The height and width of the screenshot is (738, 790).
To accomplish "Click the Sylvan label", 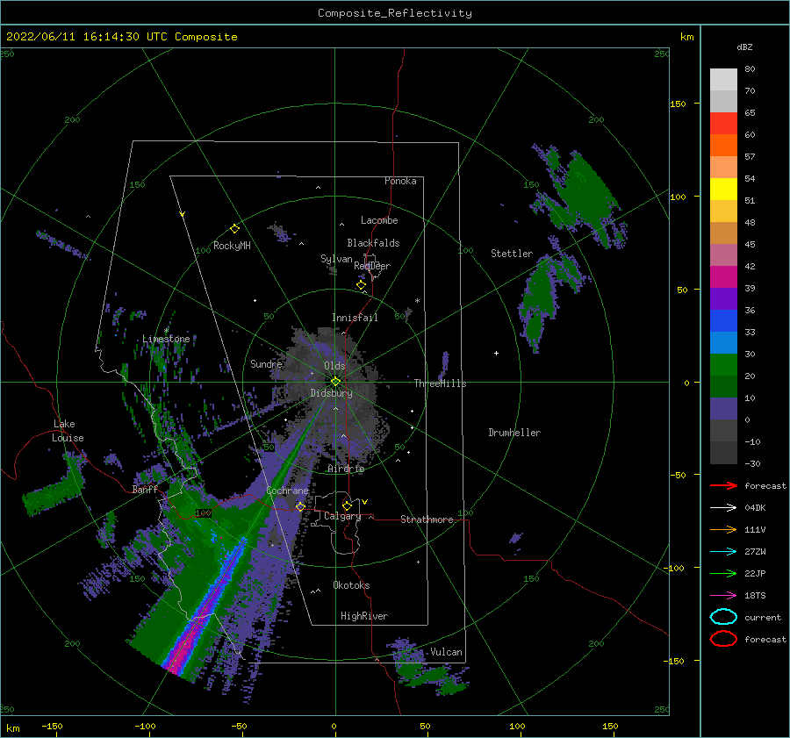I will (336, 259).
